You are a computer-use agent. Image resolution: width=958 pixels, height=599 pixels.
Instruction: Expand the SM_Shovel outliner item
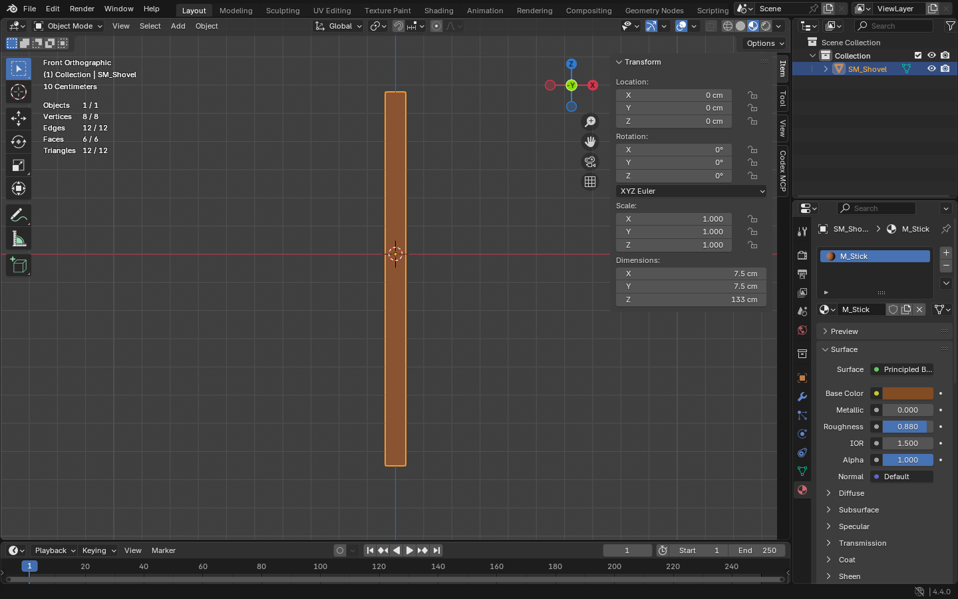tap(826, 69)
